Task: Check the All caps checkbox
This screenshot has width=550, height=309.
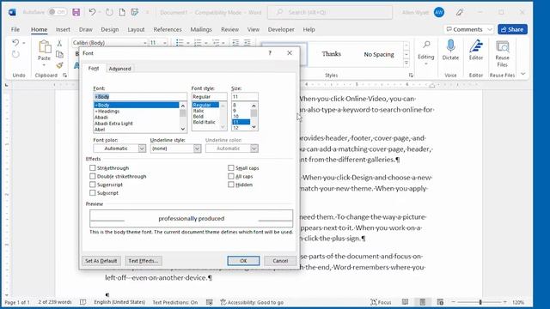Action: pos(231,176)
